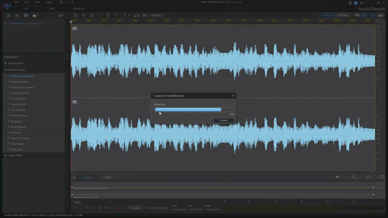Switch time ruler to Bar/Beat mode

pos(343,15)
